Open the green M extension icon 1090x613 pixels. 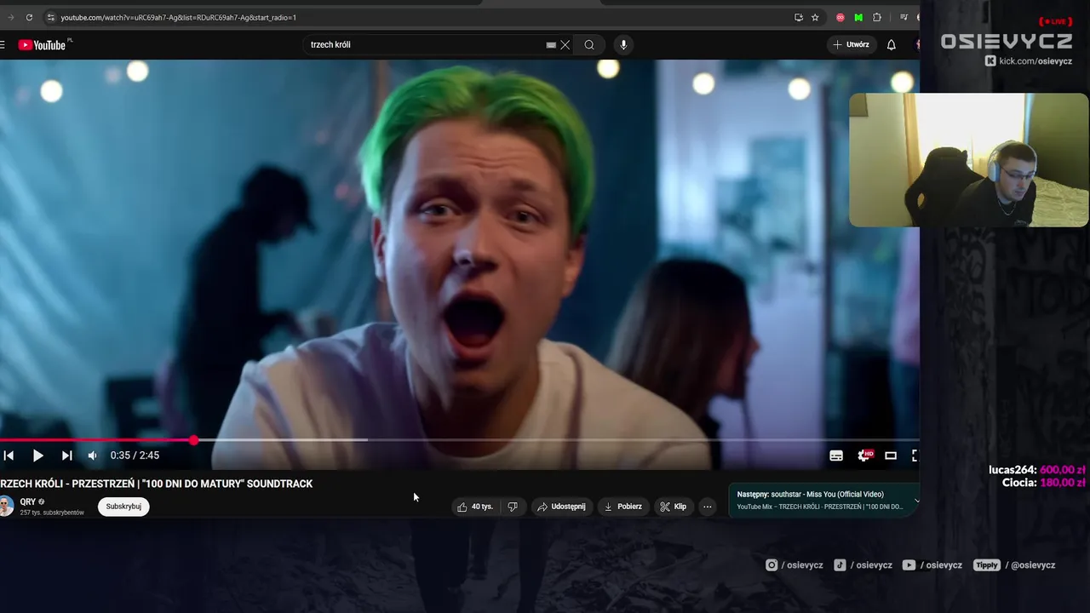coord(858,17)
